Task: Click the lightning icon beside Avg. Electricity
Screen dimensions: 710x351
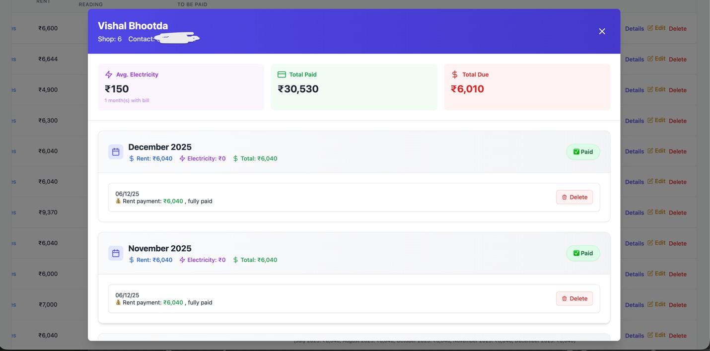Action: pyautogui.click(x=109, y=74)
